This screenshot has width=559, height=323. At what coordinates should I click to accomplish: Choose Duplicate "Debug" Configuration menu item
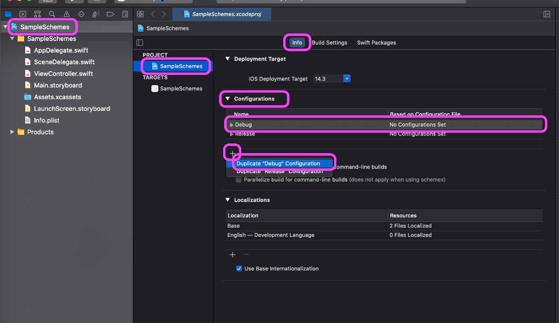(x=279, y=163)
